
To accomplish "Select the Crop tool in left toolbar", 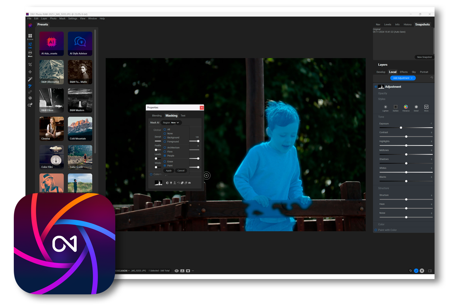I will [30, 65].
